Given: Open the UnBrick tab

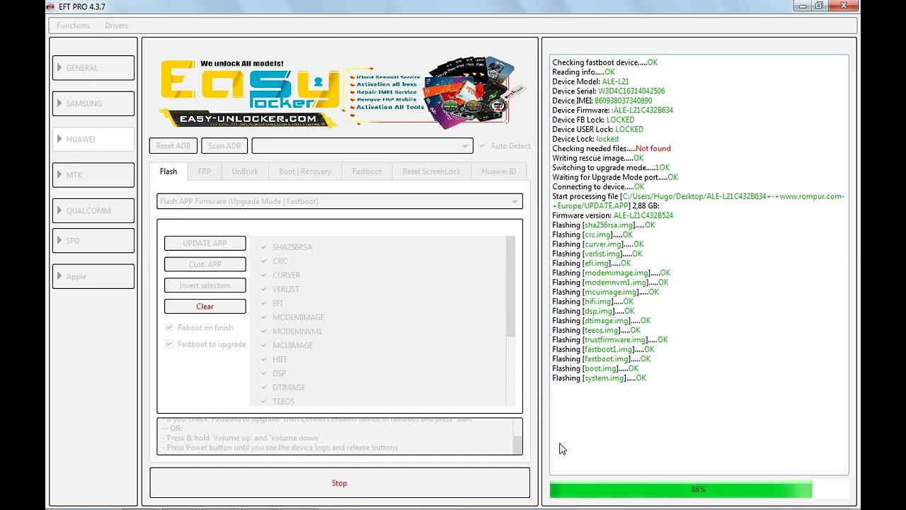Looking at the screenshot, I should click(x=245, y=171).
